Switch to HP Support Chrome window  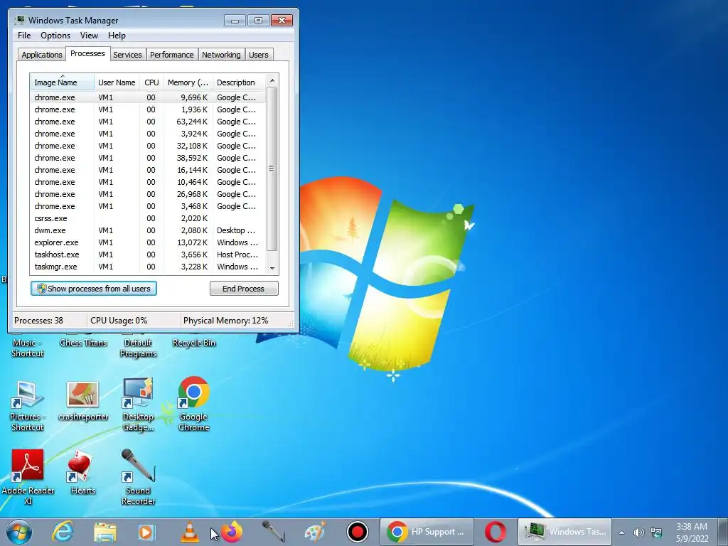tap(427, 532)
